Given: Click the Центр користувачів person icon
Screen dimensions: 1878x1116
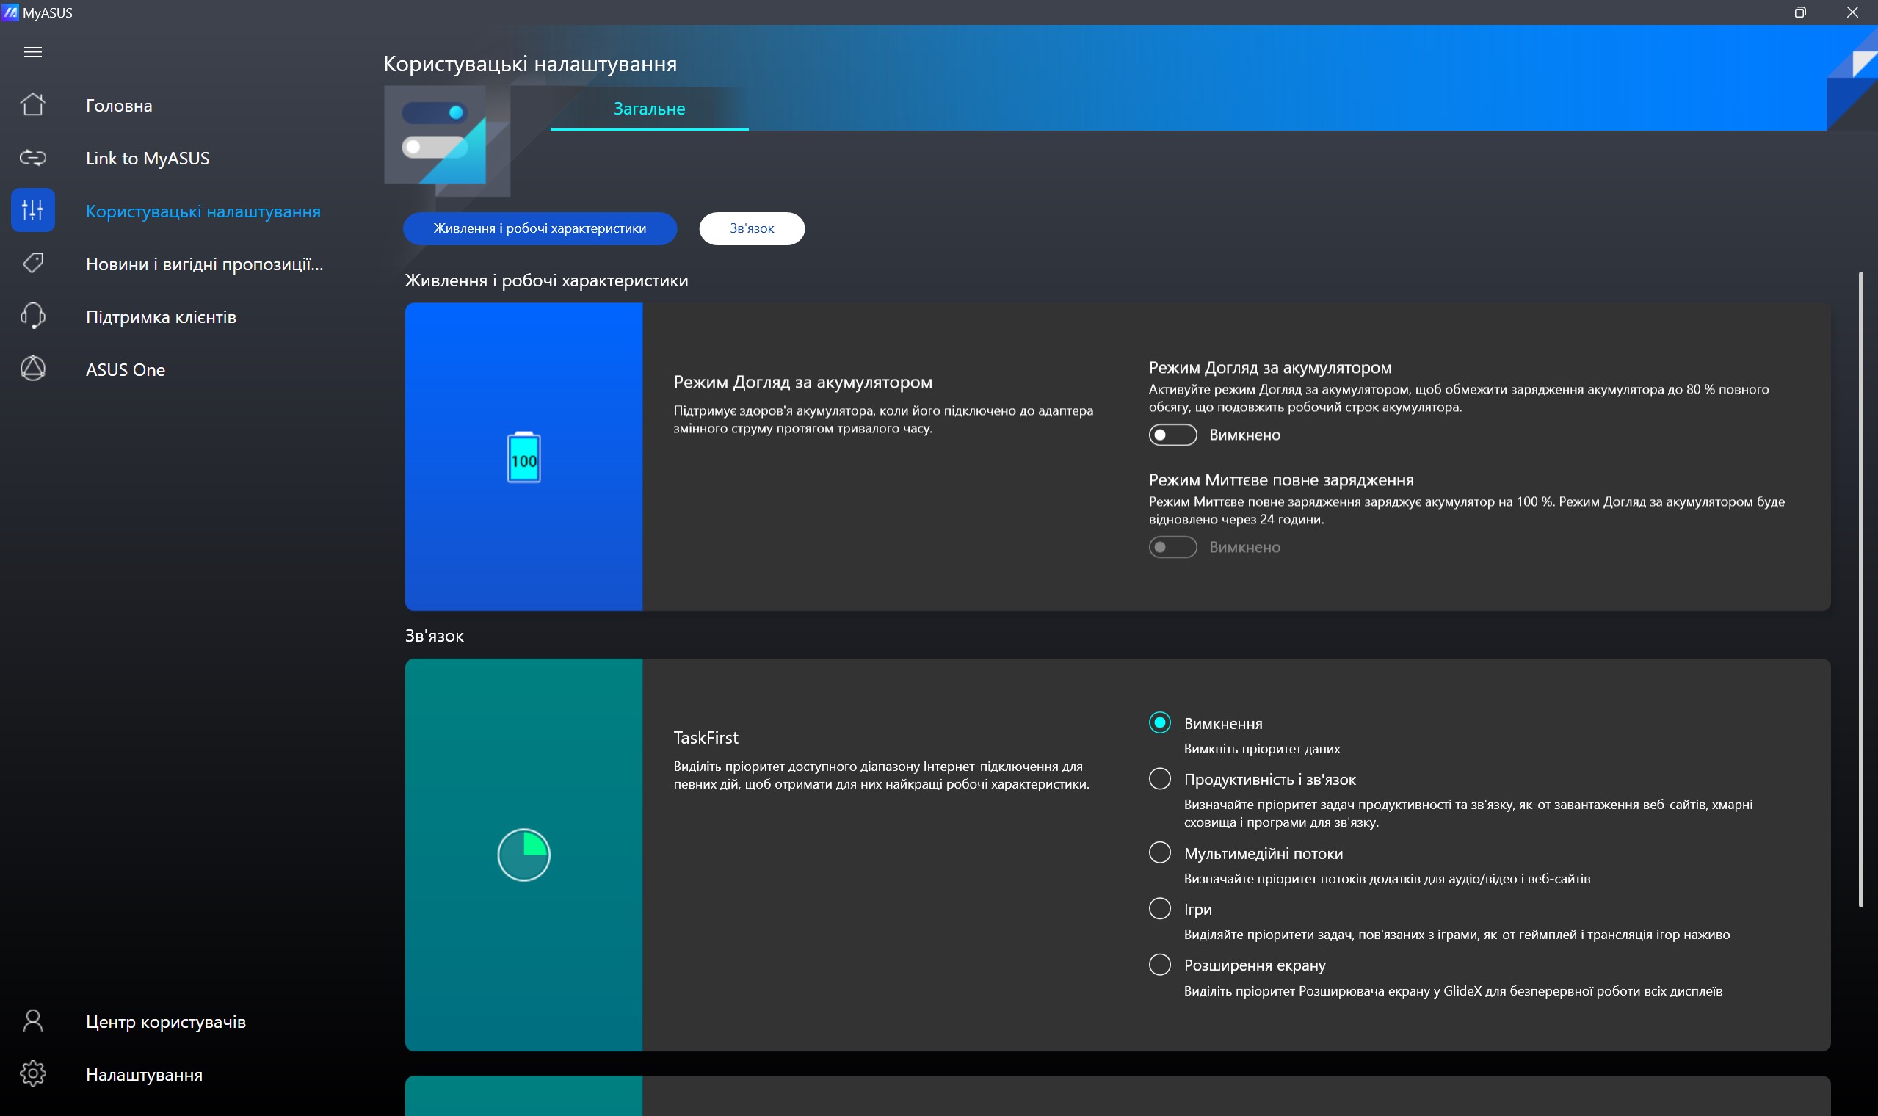Looking at the screenshot, I should (x=32, y=1021).
